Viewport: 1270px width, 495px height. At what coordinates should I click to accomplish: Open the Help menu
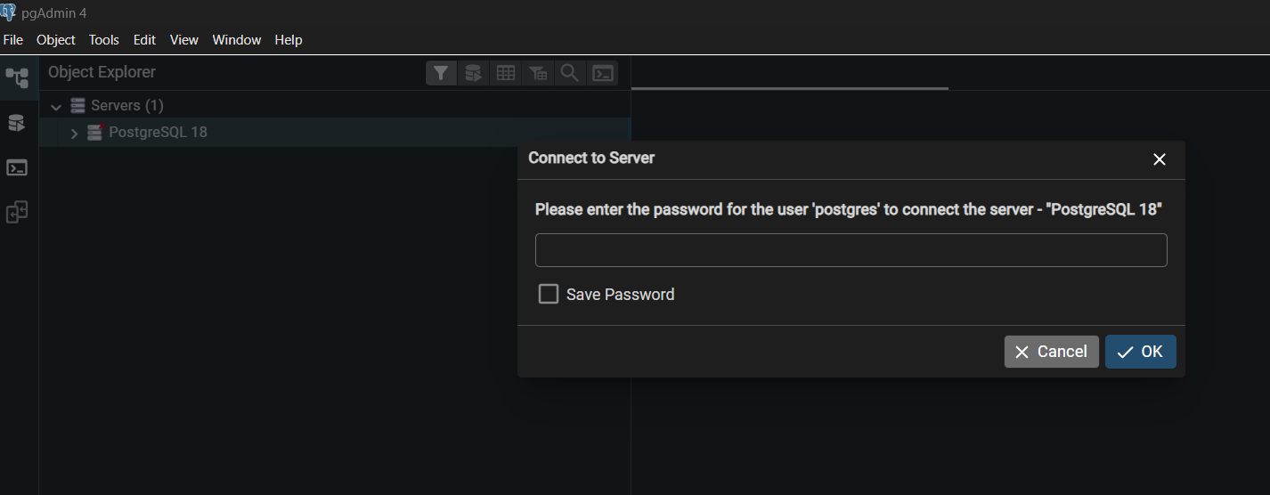point(289,40)
